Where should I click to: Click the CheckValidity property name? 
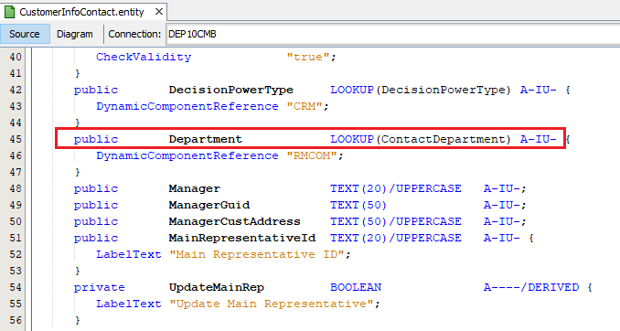(144, 57)
